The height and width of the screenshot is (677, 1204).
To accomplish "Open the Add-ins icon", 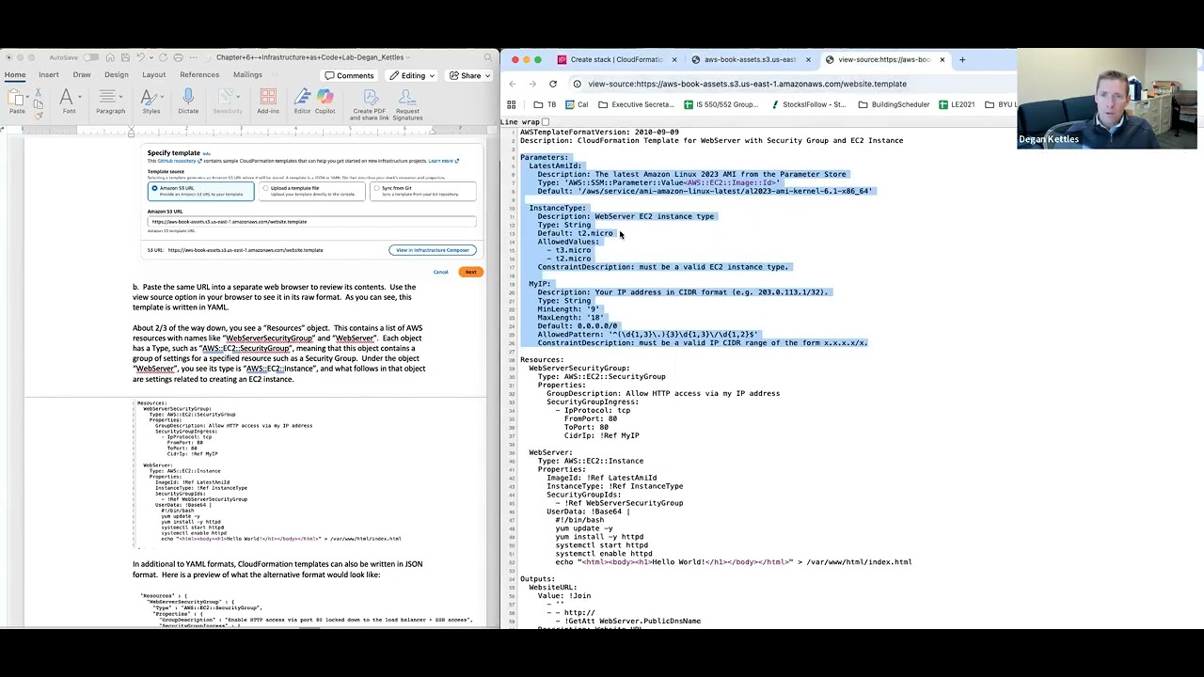I will tap(268, 97).
